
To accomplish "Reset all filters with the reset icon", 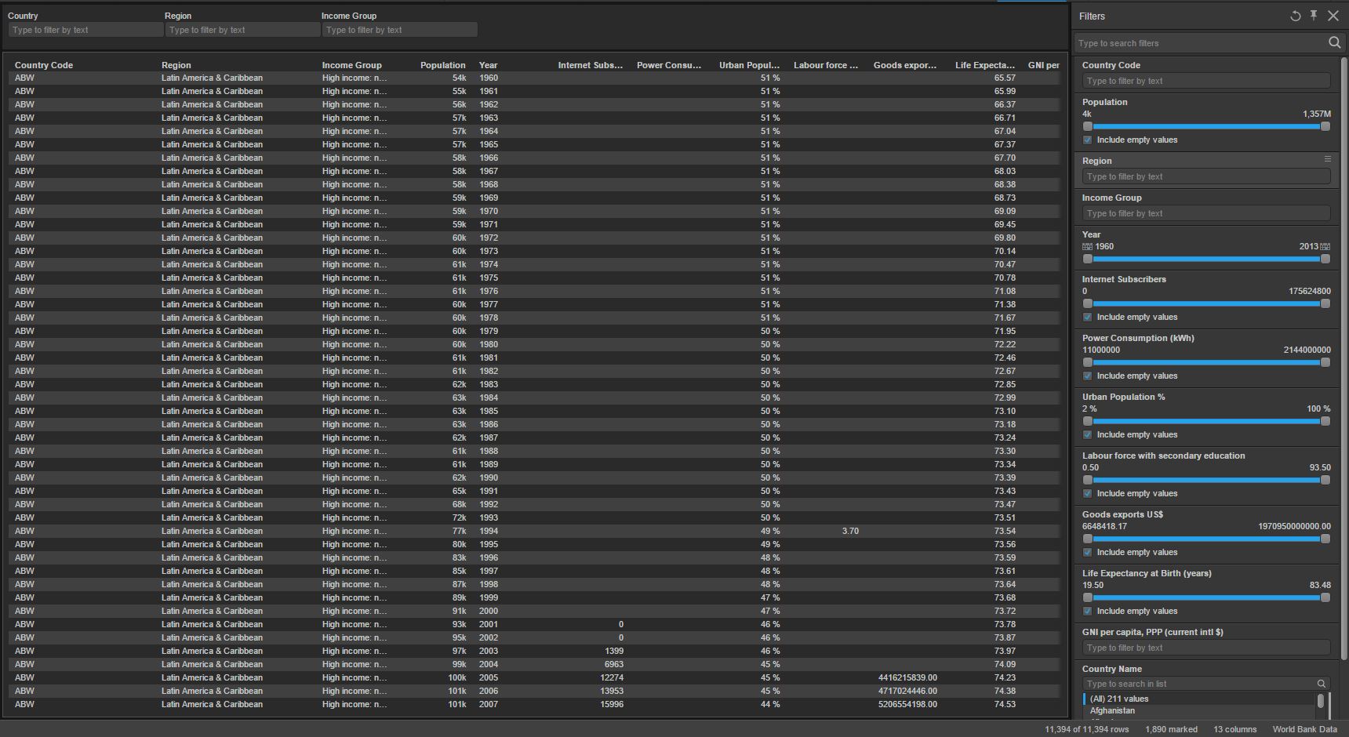I will 1295,16.
